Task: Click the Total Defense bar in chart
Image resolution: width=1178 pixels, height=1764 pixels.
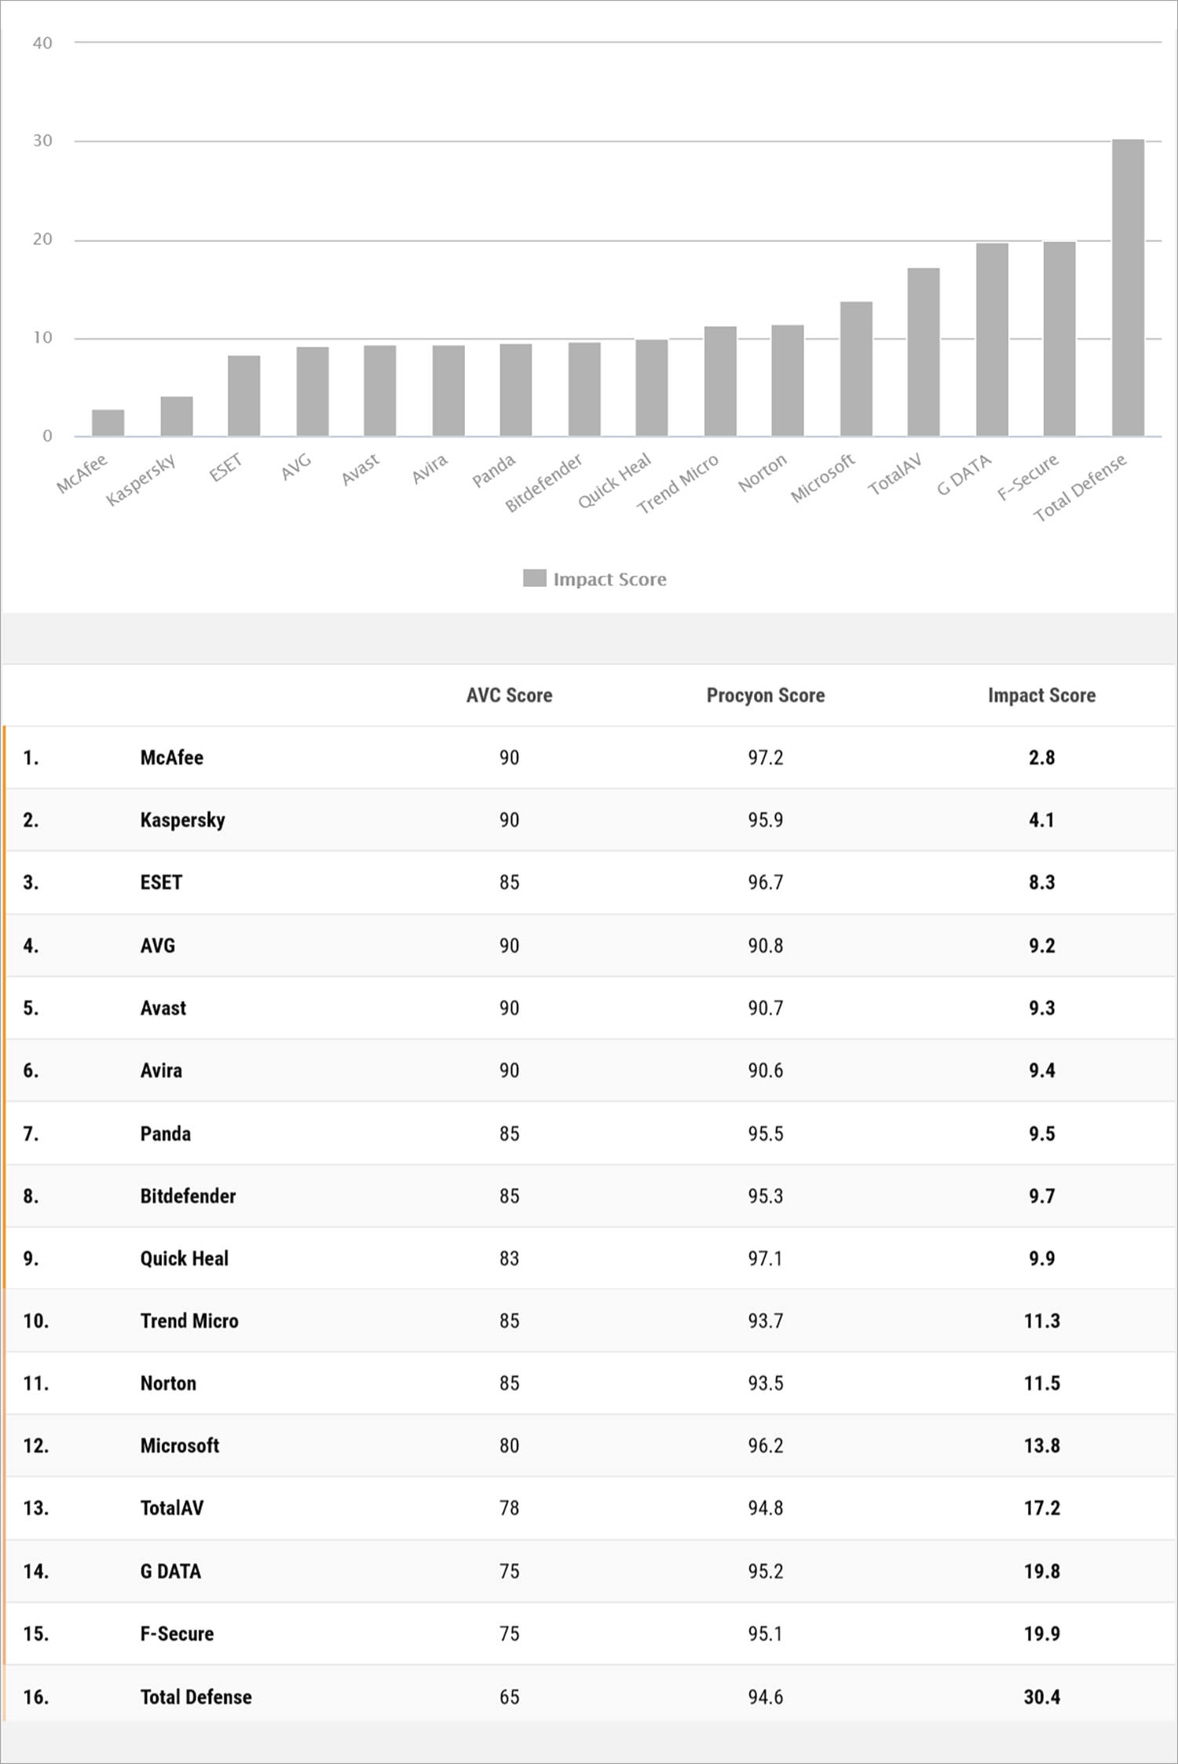Action: tap(1128, 287)
